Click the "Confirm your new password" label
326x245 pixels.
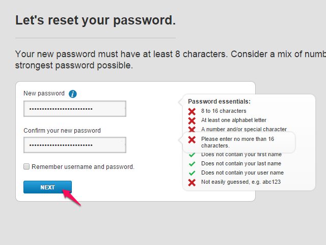pos(62,131)
